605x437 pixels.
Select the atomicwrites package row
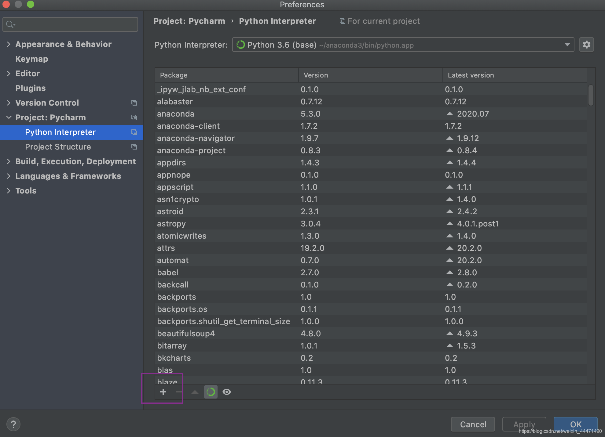point(371,236)
